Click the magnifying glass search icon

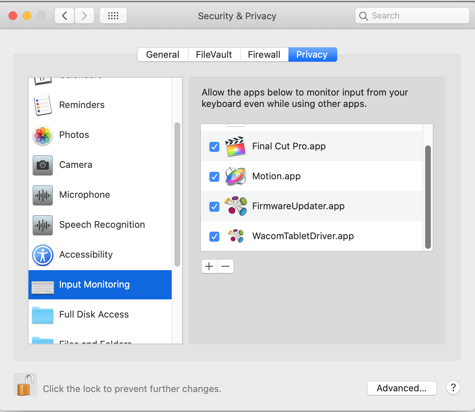pyautogui.click(x=364, y=16)
